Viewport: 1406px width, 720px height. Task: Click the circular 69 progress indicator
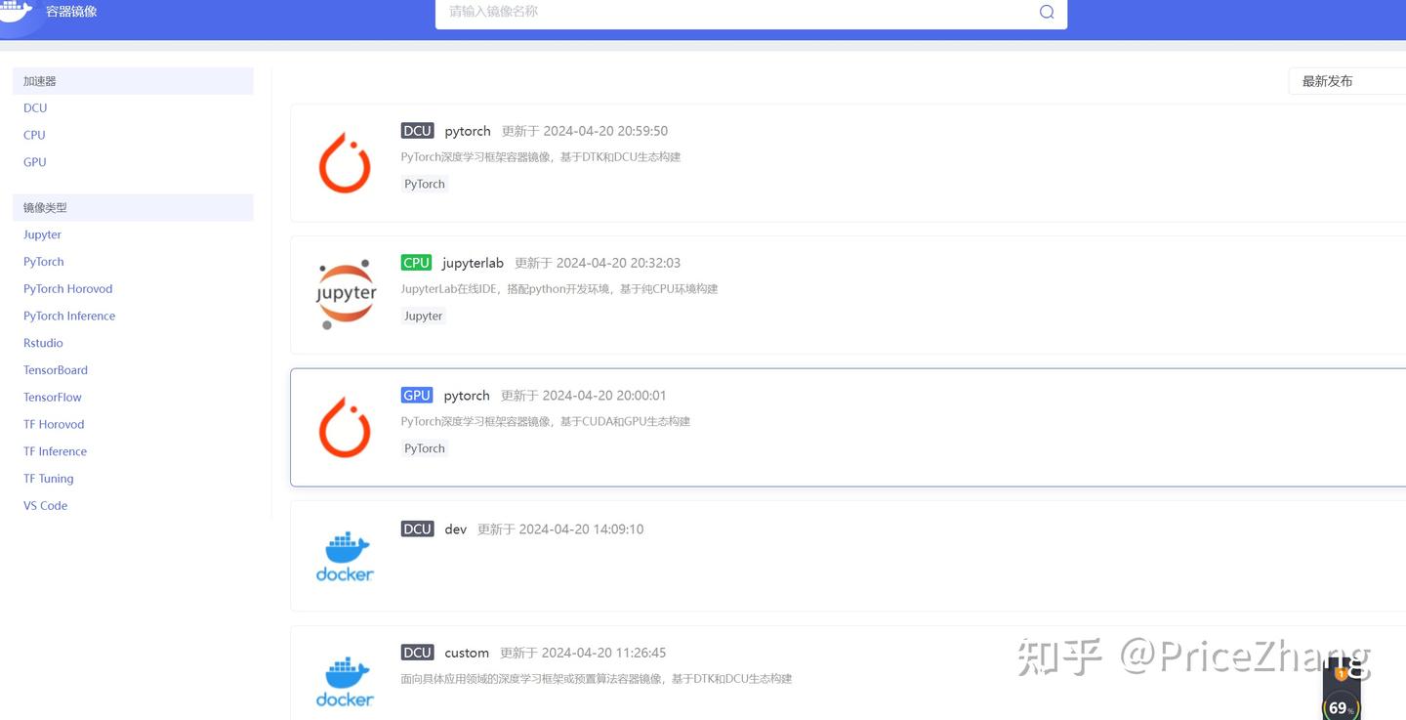point(1342,705)
